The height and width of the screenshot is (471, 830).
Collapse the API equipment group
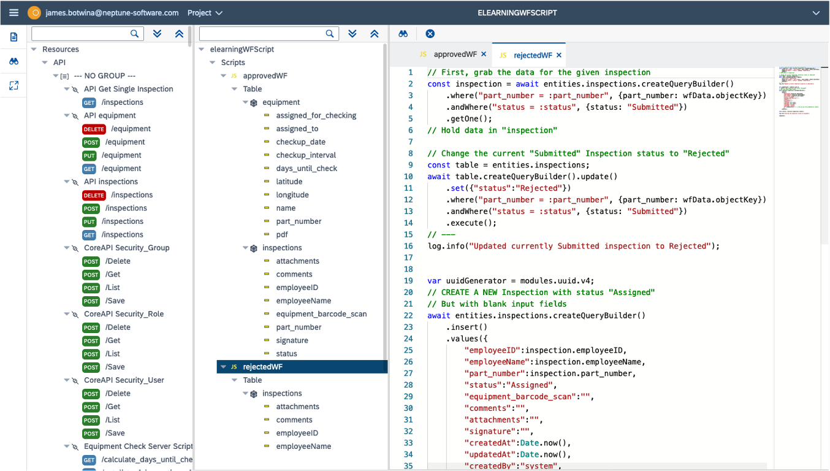coord(67,115)
